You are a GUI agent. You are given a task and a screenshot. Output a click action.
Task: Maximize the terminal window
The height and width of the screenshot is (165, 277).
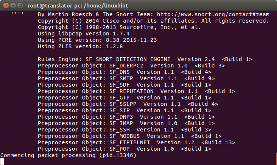(x=20, y=5)
